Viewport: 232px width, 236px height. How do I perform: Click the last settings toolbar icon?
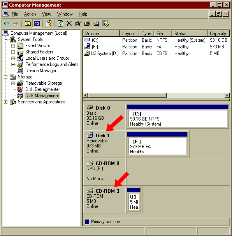105,23
